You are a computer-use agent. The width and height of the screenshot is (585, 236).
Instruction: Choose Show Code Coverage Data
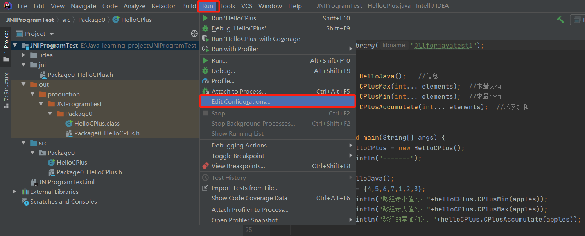click(x=278, y=198)
